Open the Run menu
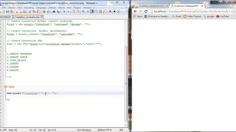The image size is (236, 132). pos(69,8)
